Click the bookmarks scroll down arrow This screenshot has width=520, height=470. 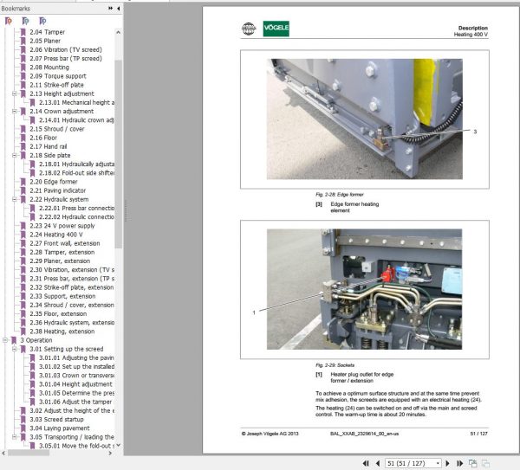coord(119,446)
